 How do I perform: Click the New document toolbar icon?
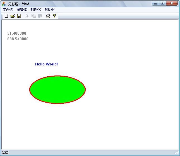pyautogui.click(x=6, y=16)
